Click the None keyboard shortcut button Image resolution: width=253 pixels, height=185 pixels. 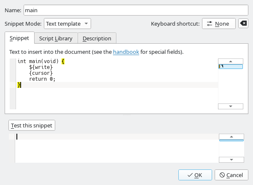click(218, 24)
